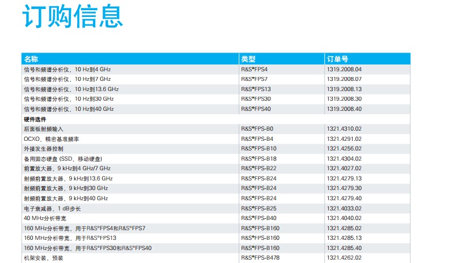Select the 备用固态硬盘 (SSD) row name
This screenshot has height=263, width=449.
pos(62,158)
